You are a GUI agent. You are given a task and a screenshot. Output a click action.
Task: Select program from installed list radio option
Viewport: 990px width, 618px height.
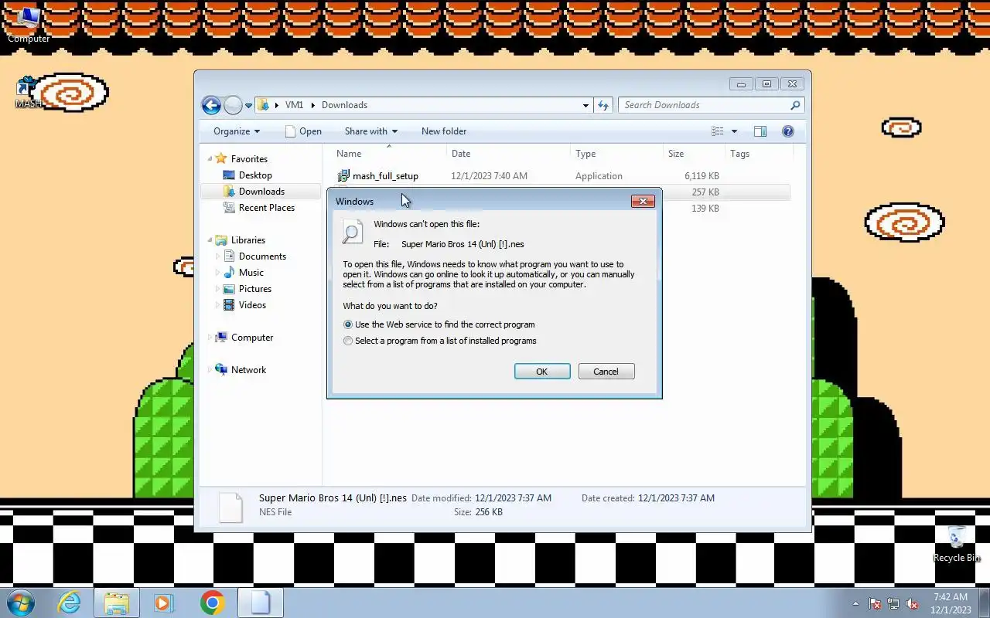[x=348, y=341]
